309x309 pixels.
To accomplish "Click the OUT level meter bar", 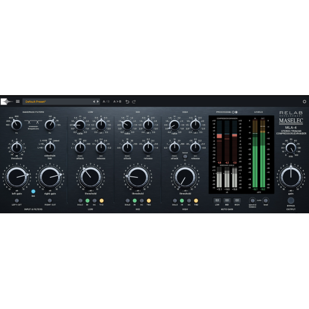I will tap(263, 153).
